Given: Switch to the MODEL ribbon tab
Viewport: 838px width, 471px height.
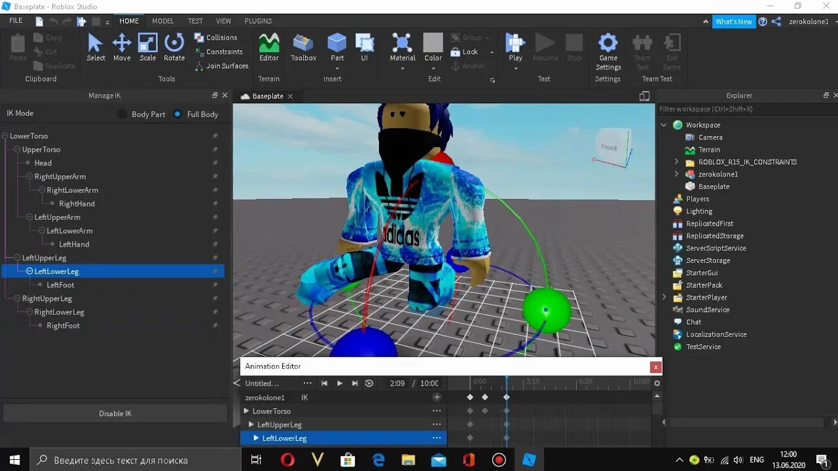Looking at the screenshot, I should click(x=163, y=21).
